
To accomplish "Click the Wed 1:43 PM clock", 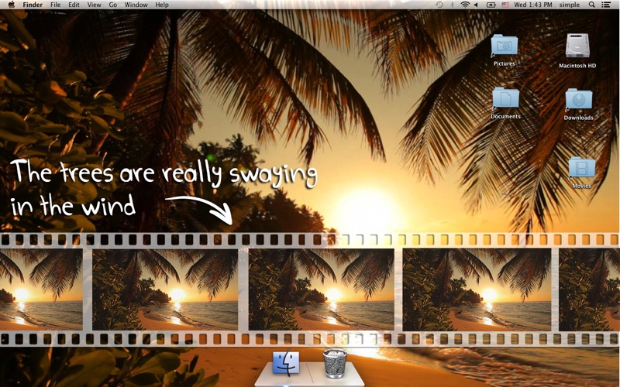I will 533,5.
